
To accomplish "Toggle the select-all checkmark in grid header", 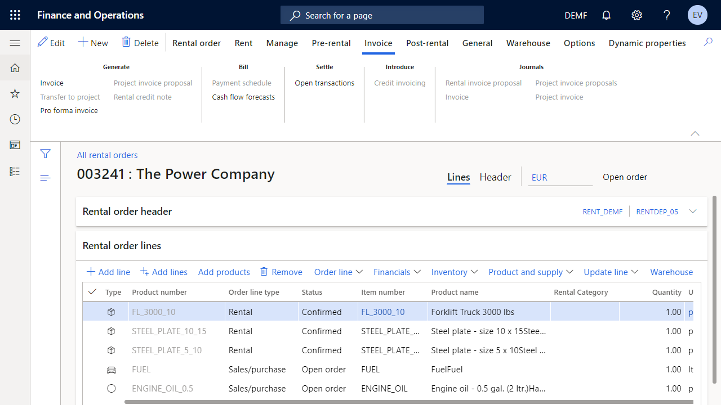I will pos(93,291).
